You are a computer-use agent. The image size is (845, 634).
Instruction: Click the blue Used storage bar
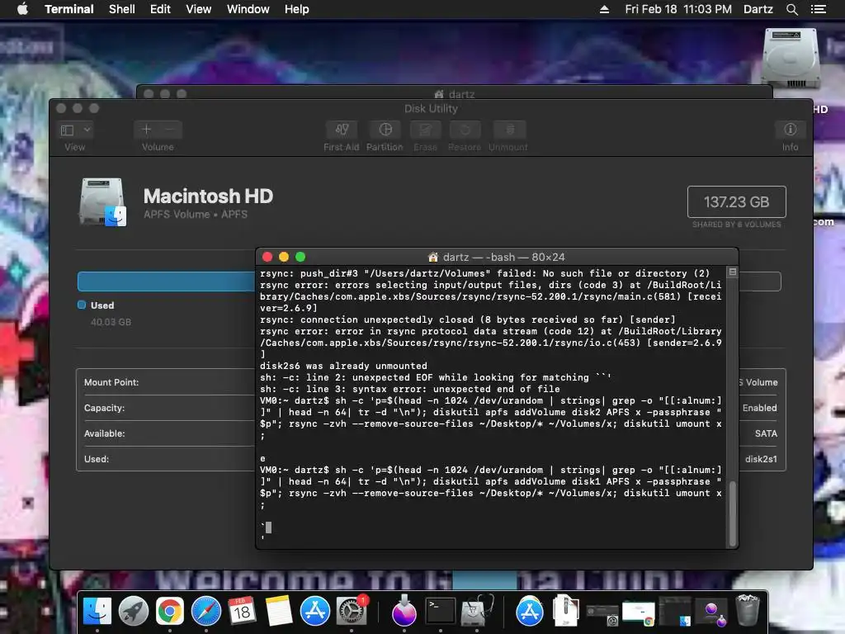coord(167,282)
